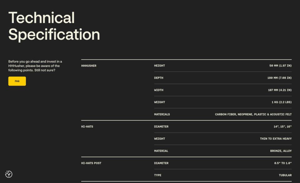This screenshot has height=183, width=300.
Task: Select the value "180 MM (7.08 IN)"
Action: [279, 78]
